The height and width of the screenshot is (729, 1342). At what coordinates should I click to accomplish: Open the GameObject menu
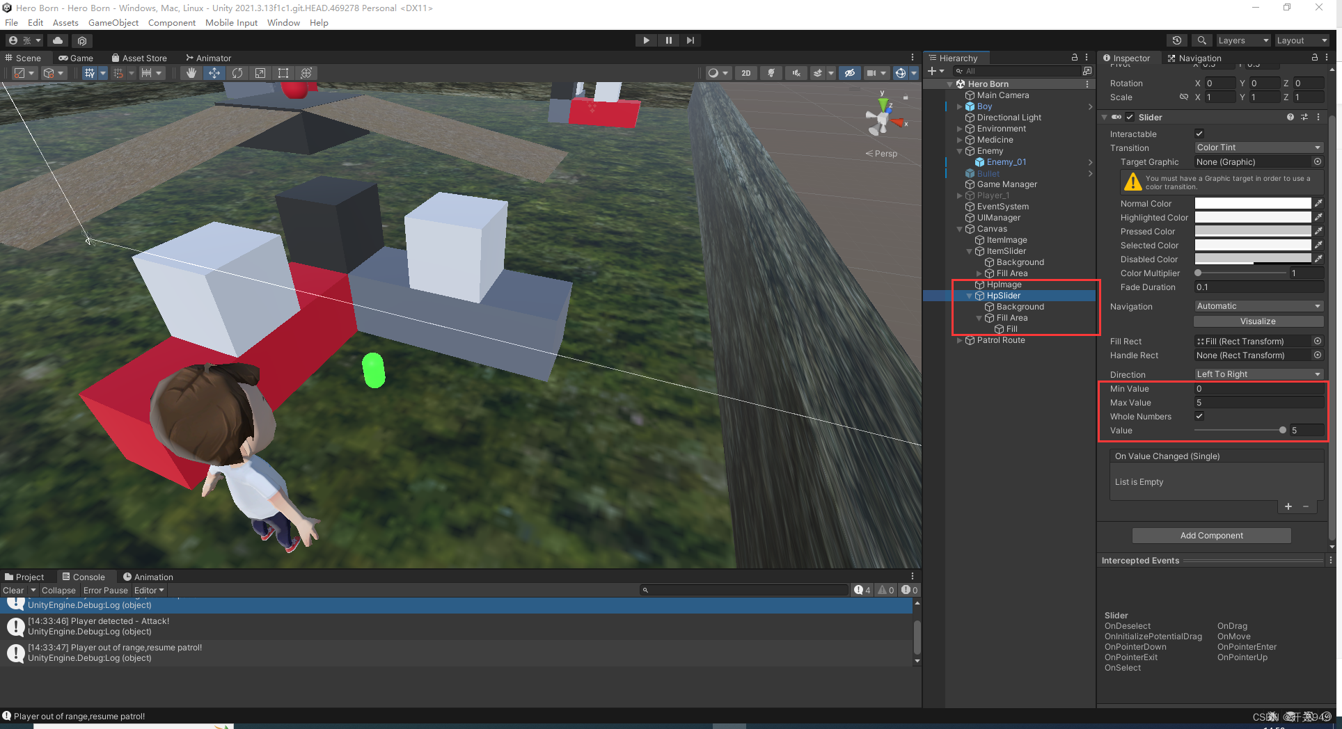point(113,22)
